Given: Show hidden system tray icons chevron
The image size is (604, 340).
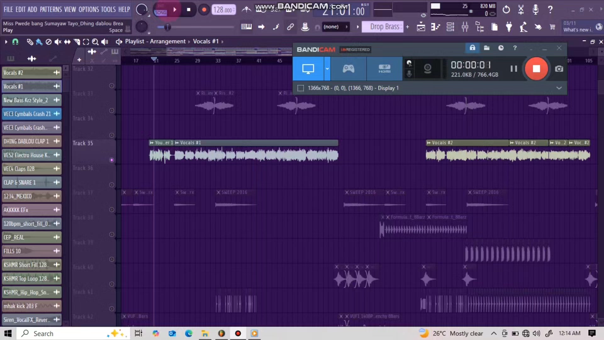Looking at the screenshot, I should tap(494, 333).
